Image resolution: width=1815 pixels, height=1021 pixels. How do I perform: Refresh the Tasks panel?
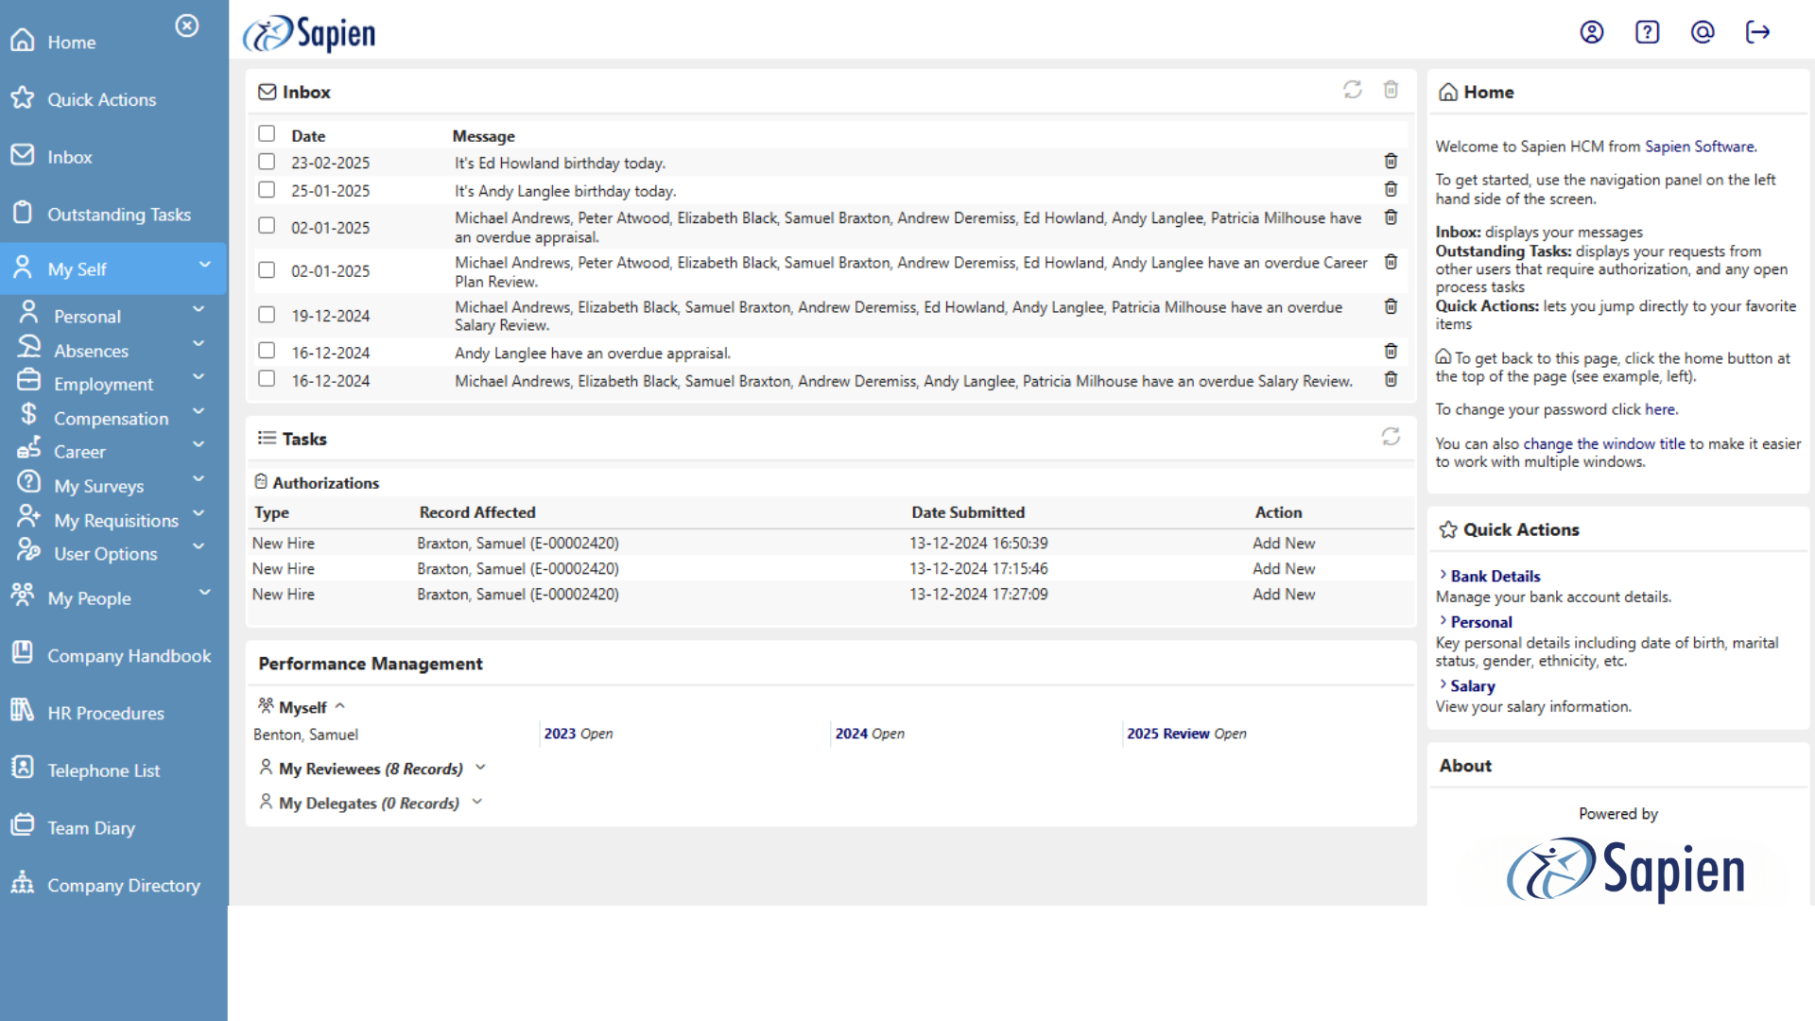click(1390, 437)
